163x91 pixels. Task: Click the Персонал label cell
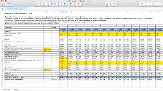pyautogui.click(x=24, y=62)
